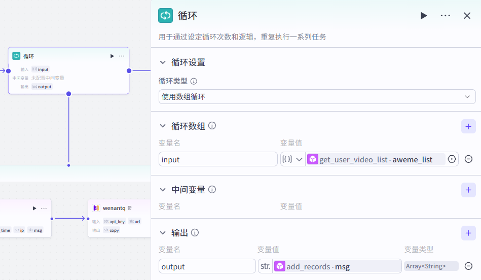This screenshot has height=280, width=481.
Task: Edit the input variable name field
Action: (x=218, y=159)
